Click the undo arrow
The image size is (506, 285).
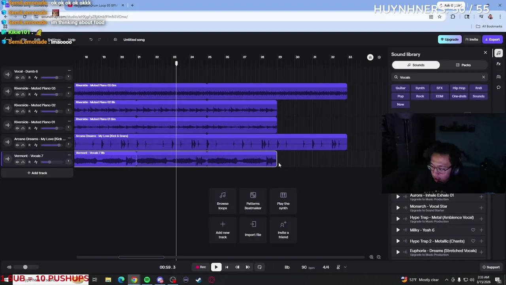point(91,40)
